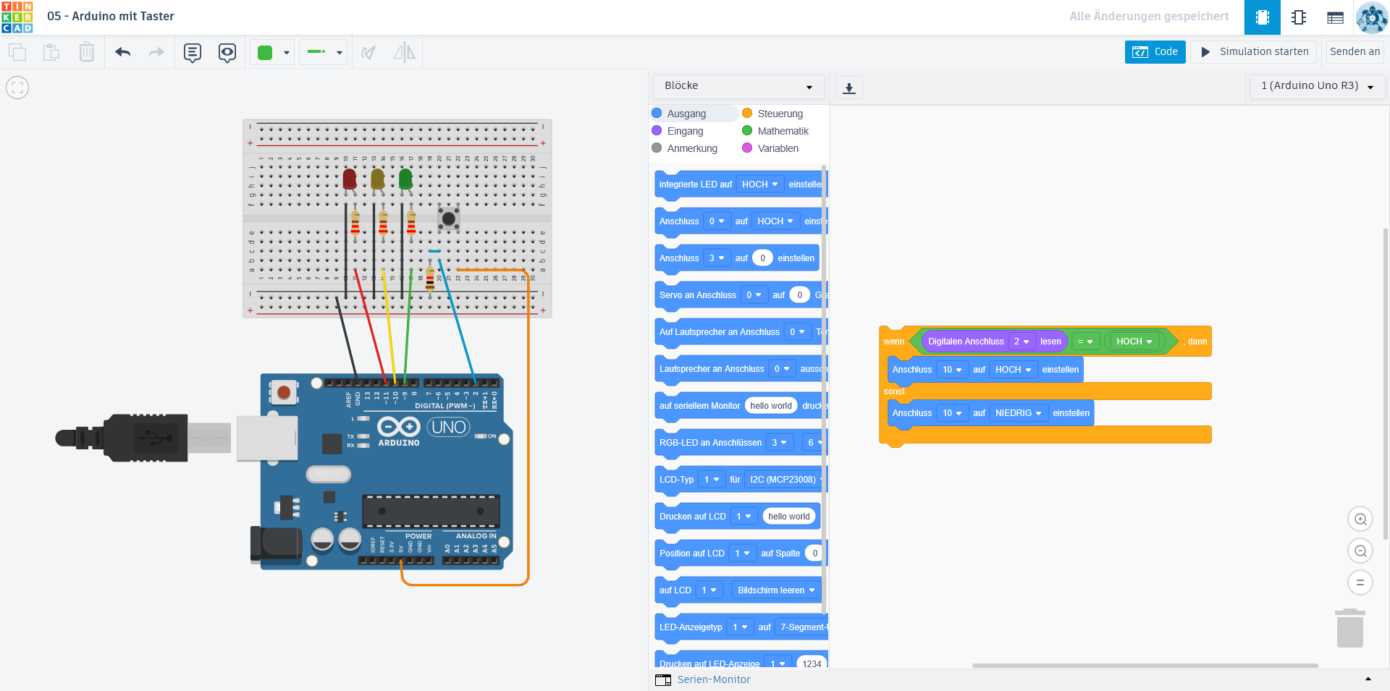Click the zoom-to-fit icon on canvas
The image size is (1390, 691).
[x=17, y=88]
